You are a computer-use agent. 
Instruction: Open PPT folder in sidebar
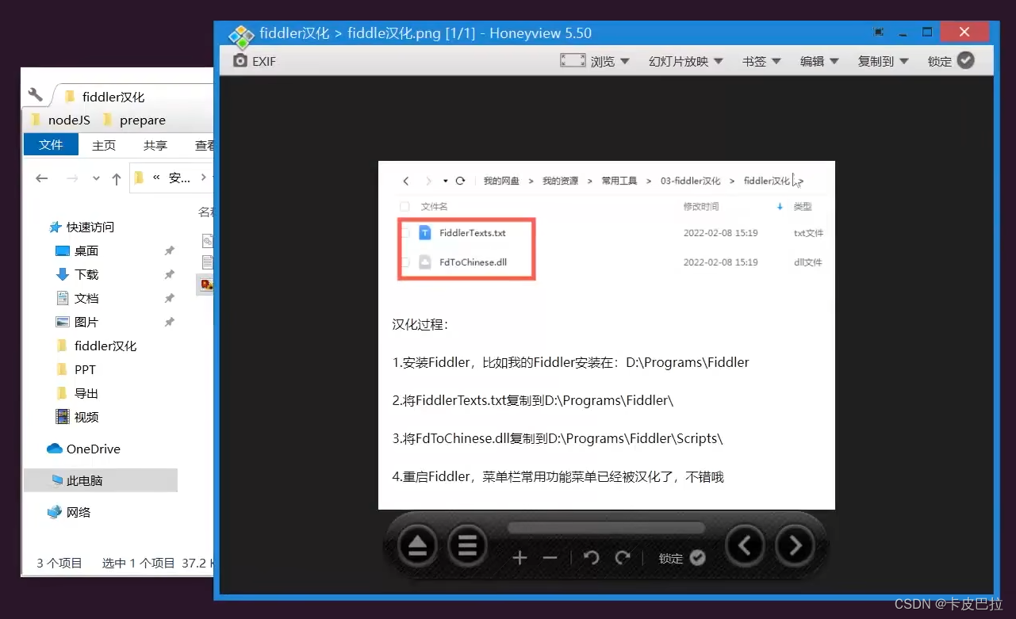point(75,369)
